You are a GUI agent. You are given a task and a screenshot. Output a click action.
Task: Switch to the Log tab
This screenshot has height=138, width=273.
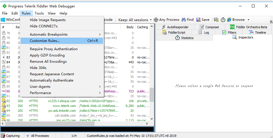[203, 33]
